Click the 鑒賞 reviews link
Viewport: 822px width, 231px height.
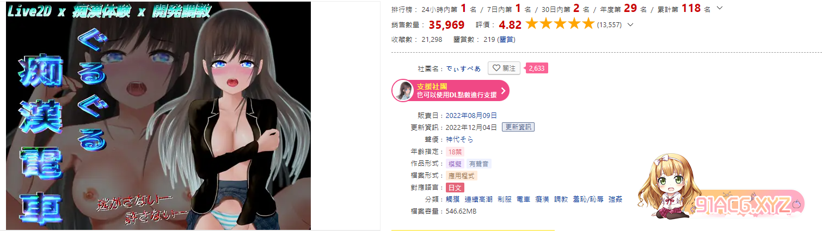click(x=506, y=39)
